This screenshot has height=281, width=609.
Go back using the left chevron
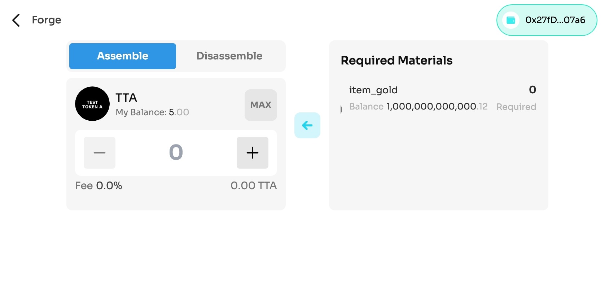16,20
